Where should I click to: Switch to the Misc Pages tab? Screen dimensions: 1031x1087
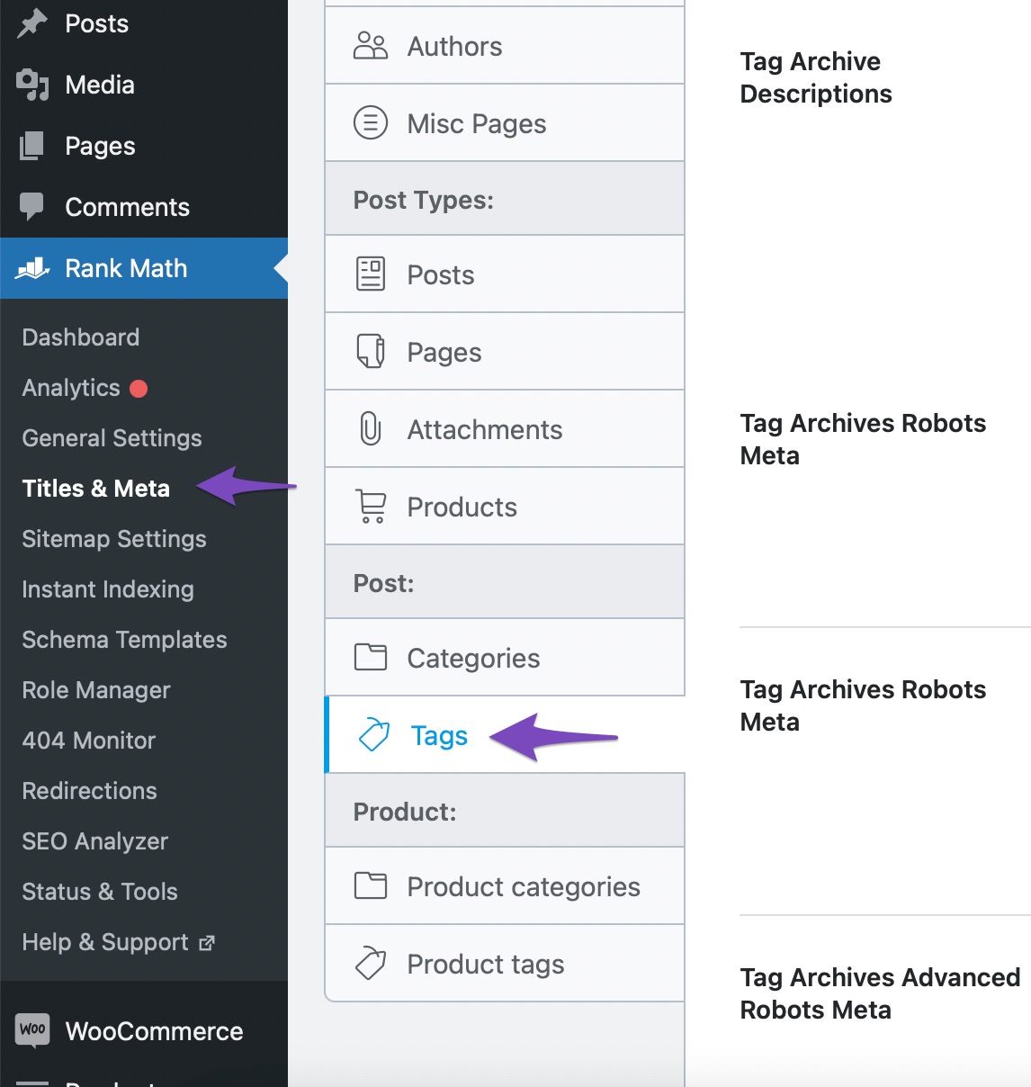pos(505,123)
